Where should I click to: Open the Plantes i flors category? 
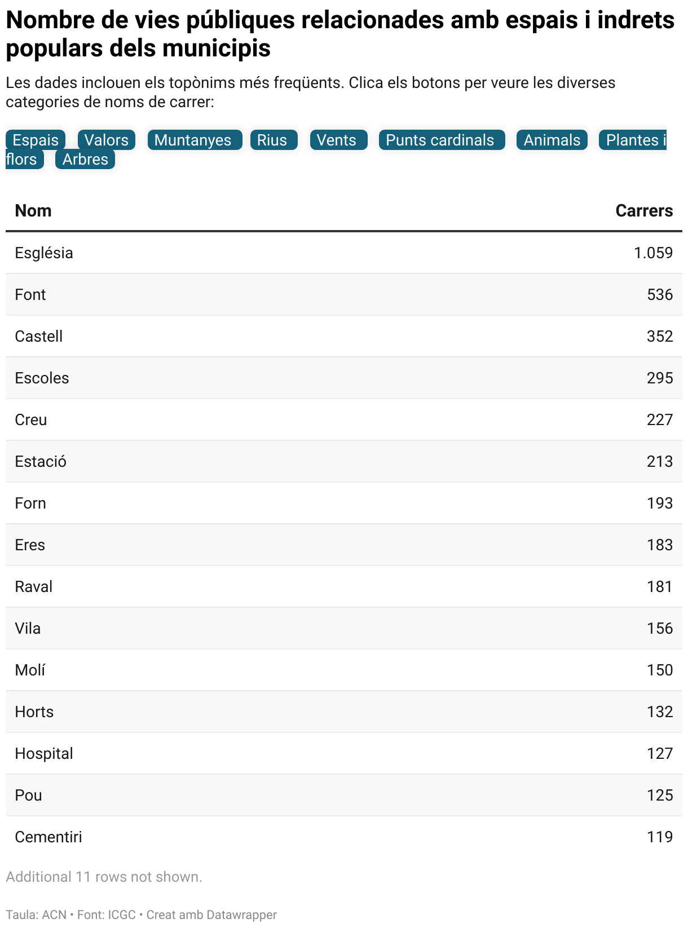632,140
